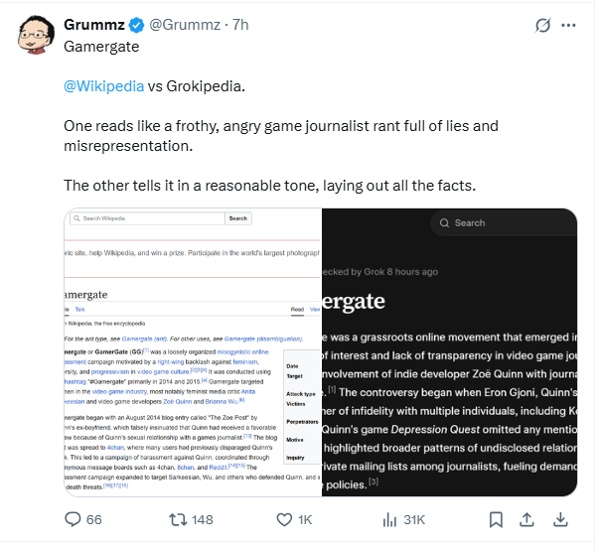Click the @Grummz handle
Image resolution: width=601 pixels, height=550 pixels.
point(189,24)
